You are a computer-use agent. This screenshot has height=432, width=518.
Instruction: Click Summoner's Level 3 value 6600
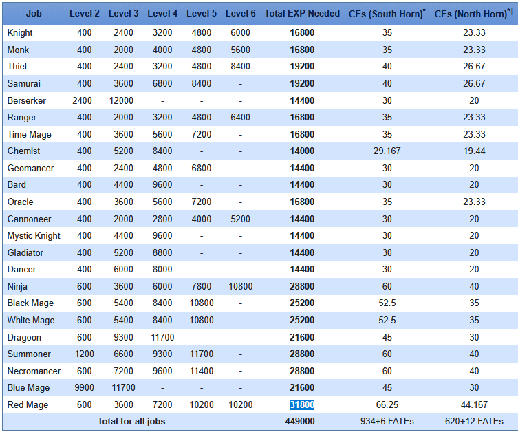(x=123, y=354)
